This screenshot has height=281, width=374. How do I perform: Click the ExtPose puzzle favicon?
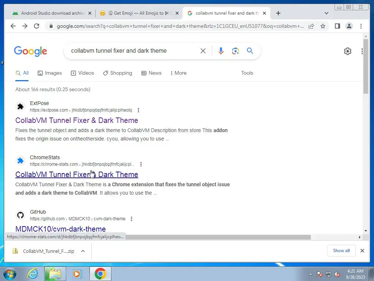20,106
